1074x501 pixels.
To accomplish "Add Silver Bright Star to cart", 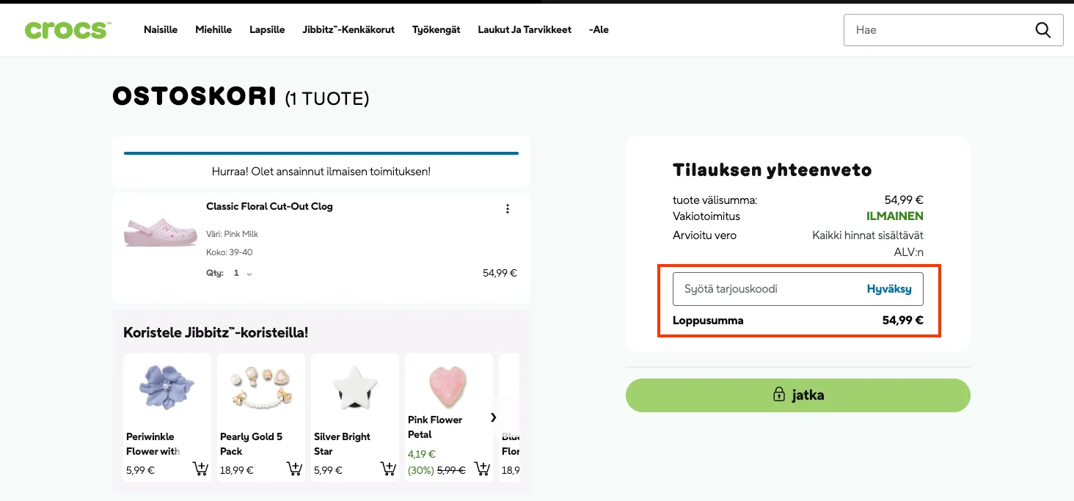I will click(x=387, y=469).
